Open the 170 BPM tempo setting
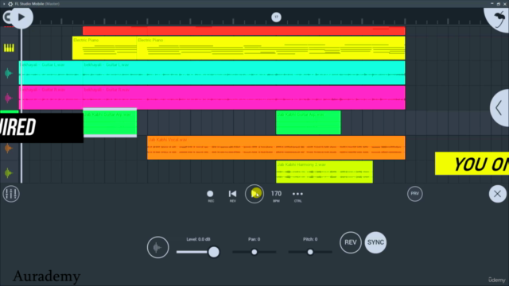The image size is (509, 286). (276, 196)
